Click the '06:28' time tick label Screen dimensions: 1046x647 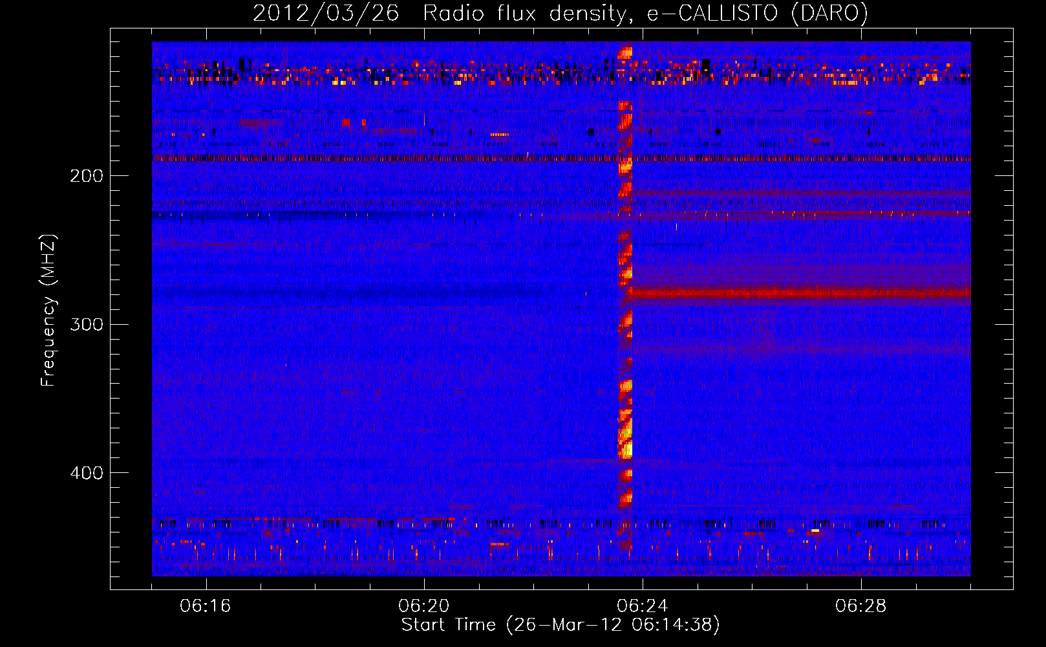pyautogui.click(x=861, y=606)
